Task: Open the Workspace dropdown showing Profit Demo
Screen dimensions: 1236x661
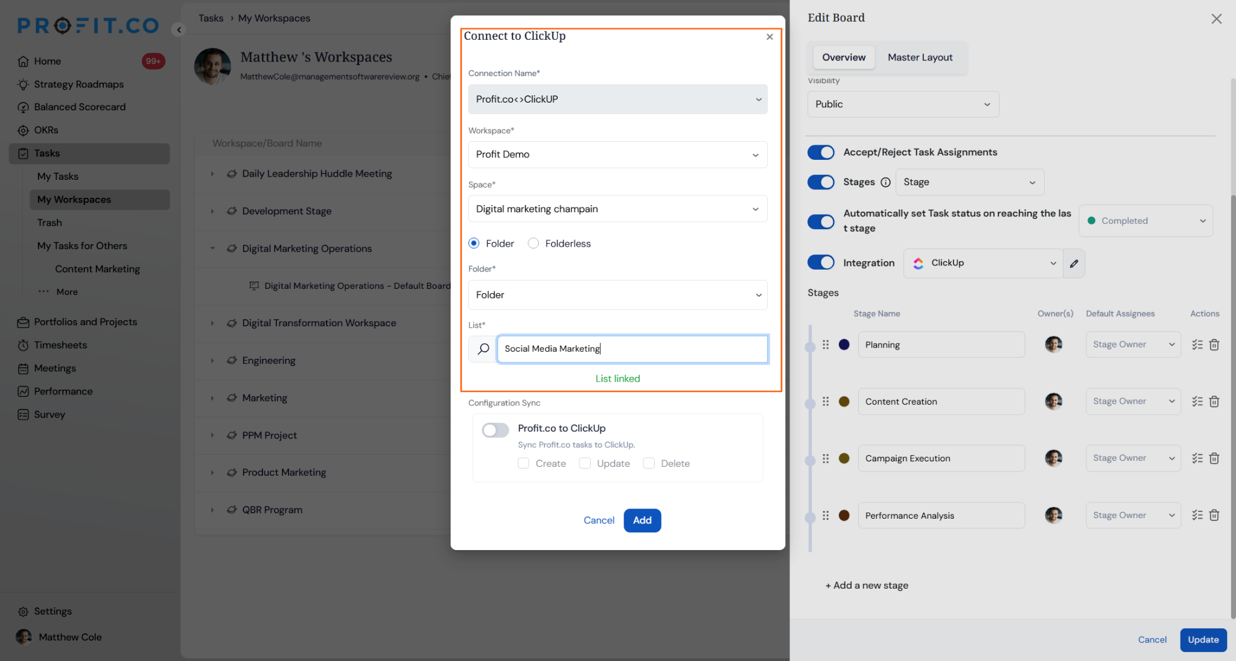Action: pyautogui.click(x=617, y=154)
